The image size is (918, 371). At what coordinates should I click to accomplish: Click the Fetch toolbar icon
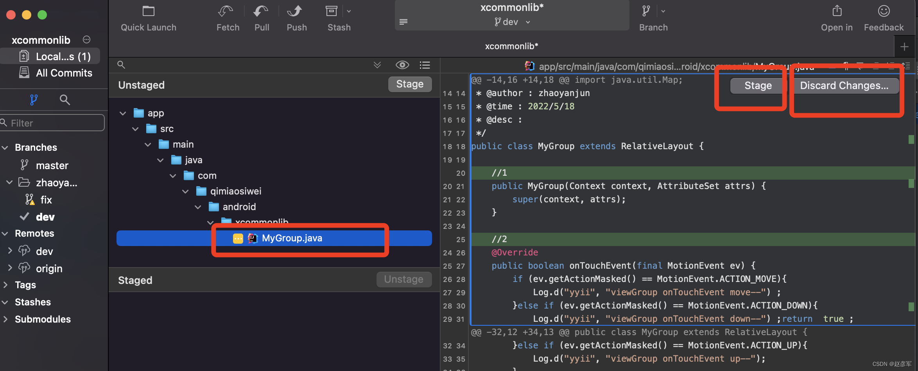[x=226, y=11]
